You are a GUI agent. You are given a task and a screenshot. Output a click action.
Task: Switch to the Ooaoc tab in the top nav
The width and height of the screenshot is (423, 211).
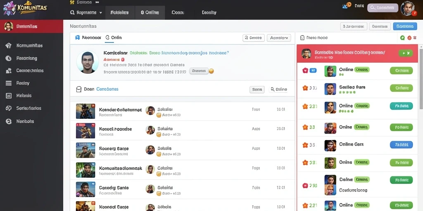(x=178, y=12)
